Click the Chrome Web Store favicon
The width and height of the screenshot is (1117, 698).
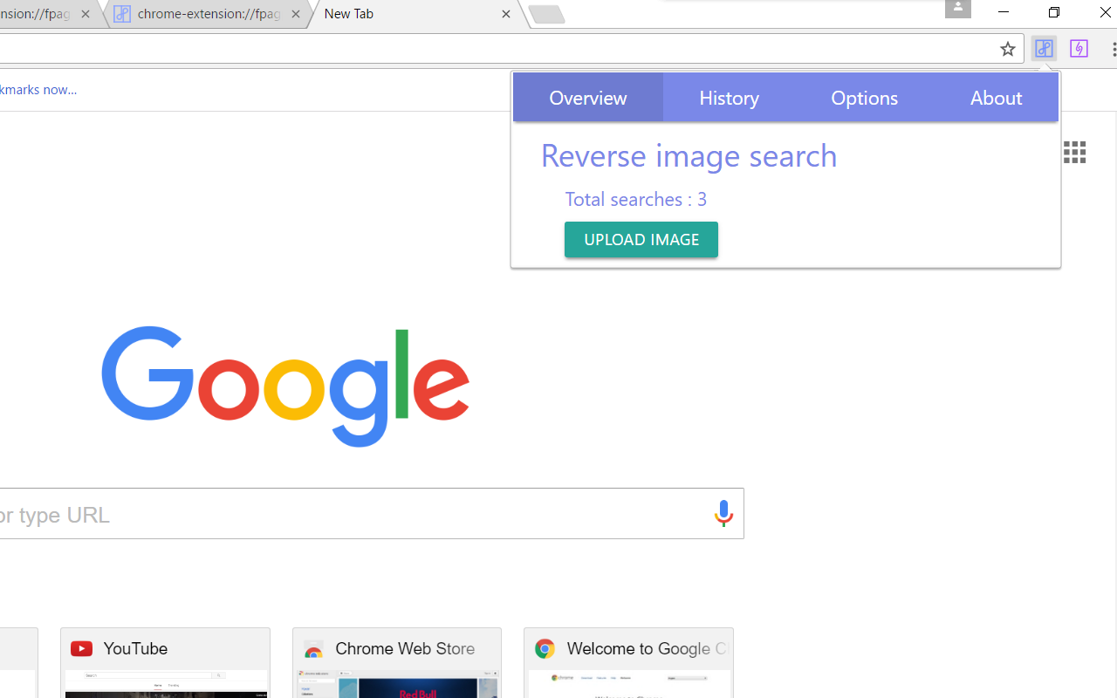pyautogui.click(x=313, y=649)
